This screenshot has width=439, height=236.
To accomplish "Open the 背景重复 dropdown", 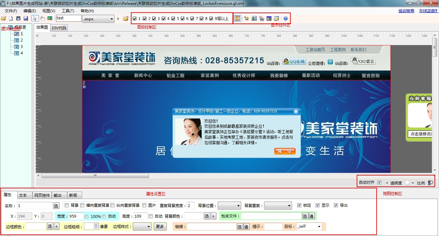I will click(x=278, y=205).
